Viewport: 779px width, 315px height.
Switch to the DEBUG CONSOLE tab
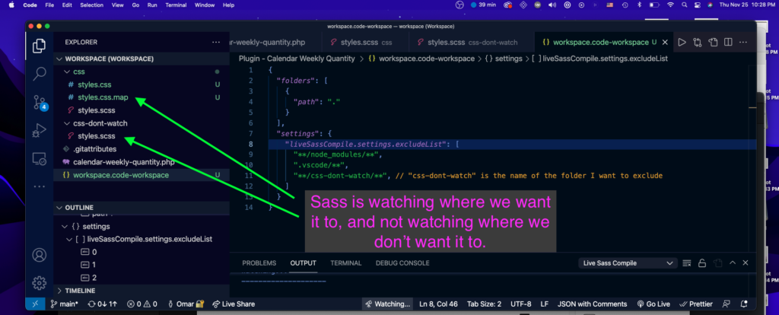click(x=402, y=262)
